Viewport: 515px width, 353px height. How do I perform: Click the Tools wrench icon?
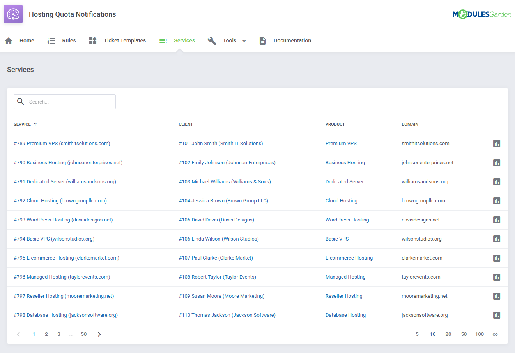click(212, 40)
